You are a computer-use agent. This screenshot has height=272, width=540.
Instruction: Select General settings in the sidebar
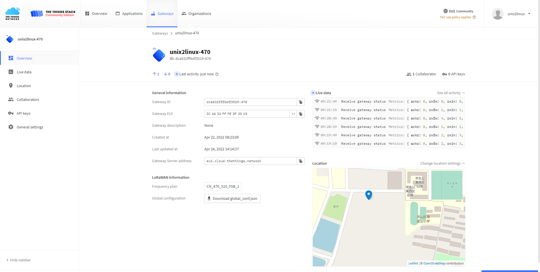[39, 127]
